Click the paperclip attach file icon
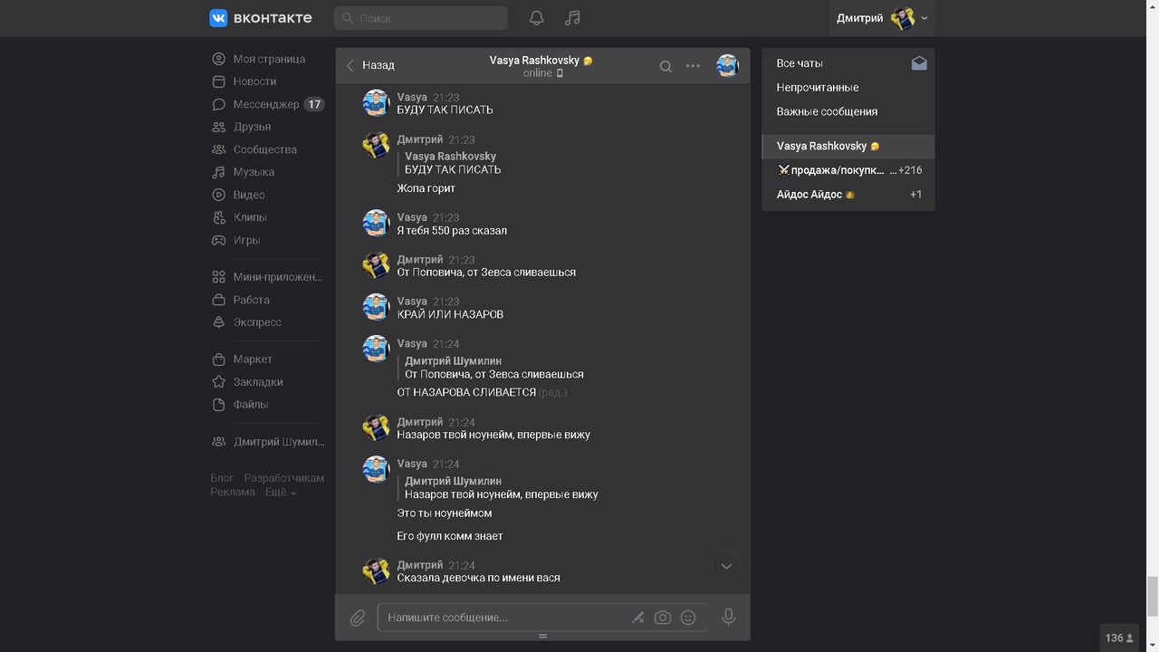The image size is (1159, 652). point(358,618)
